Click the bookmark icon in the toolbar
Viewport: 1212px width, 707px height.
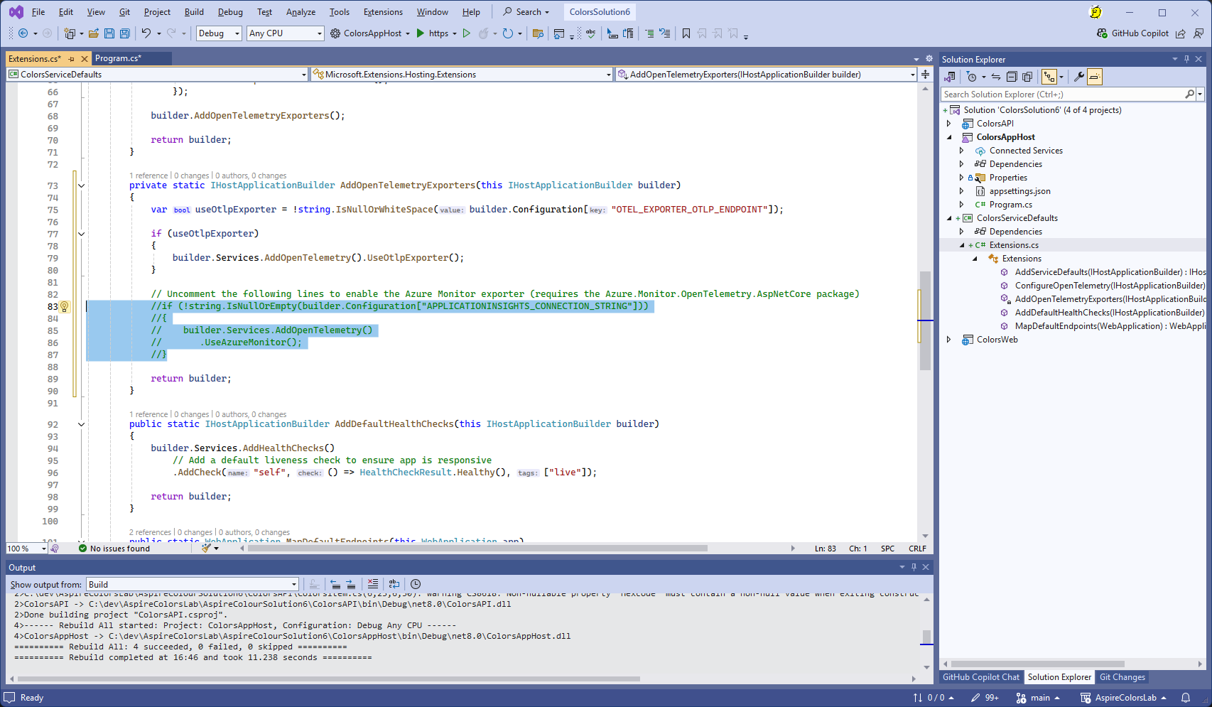[686, 33]
